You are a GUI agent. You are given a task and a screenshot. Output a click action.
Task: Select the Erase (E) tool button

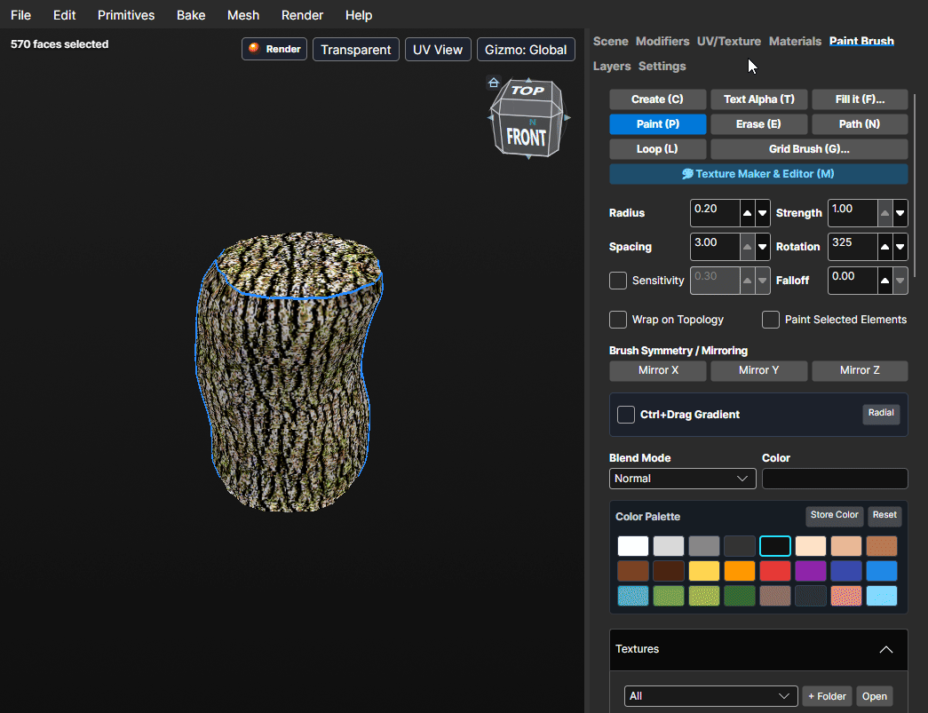(x=758, y=124)
